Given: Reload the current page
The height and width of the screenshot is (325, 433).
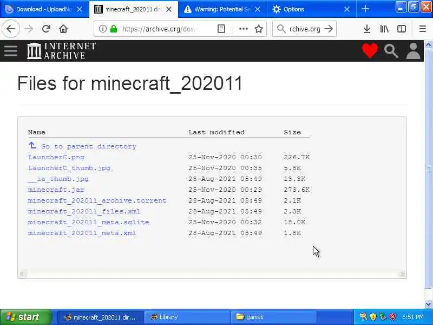Looking at the screenshot, I should point(46,29).
